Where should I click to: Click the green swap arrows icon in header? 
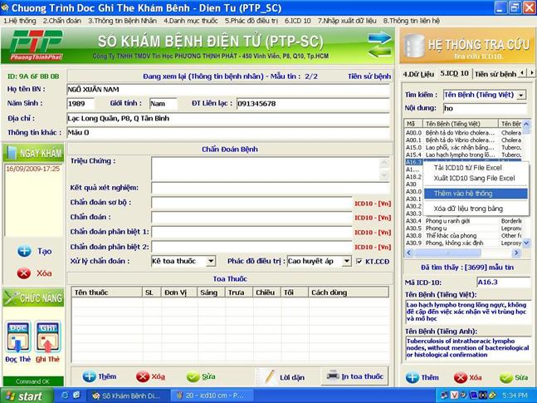[379, 42]
